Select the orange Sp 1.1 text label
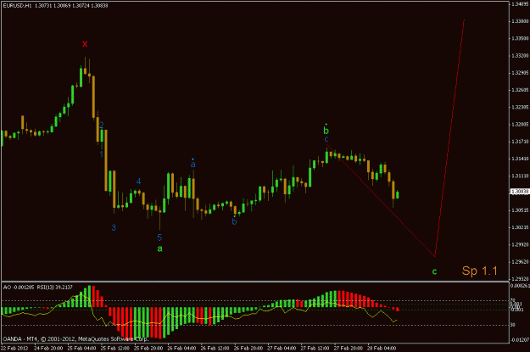Viewport: 530px width, 352px height. tap(480, 271)
